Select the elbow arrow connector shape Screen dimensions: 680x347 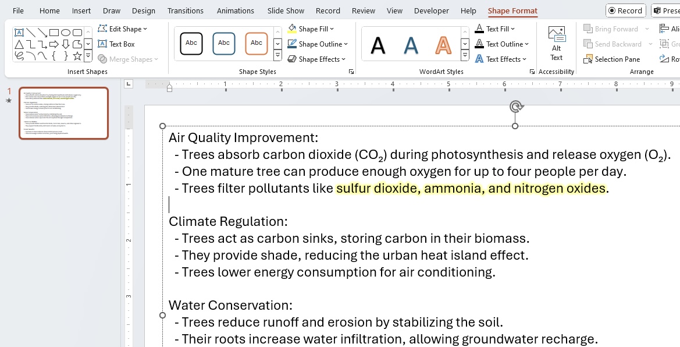[42, 44]
